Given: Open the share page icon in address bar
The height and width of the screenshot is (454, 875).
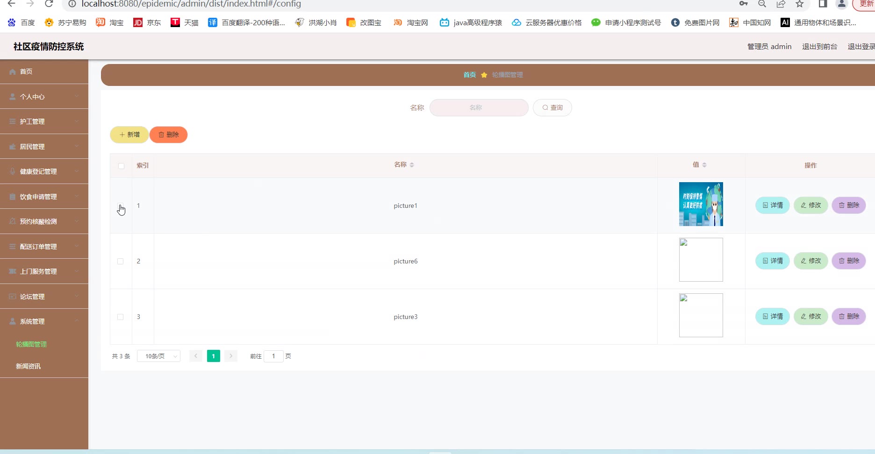Looking at the screenshot, I should (x=781, y=4).
